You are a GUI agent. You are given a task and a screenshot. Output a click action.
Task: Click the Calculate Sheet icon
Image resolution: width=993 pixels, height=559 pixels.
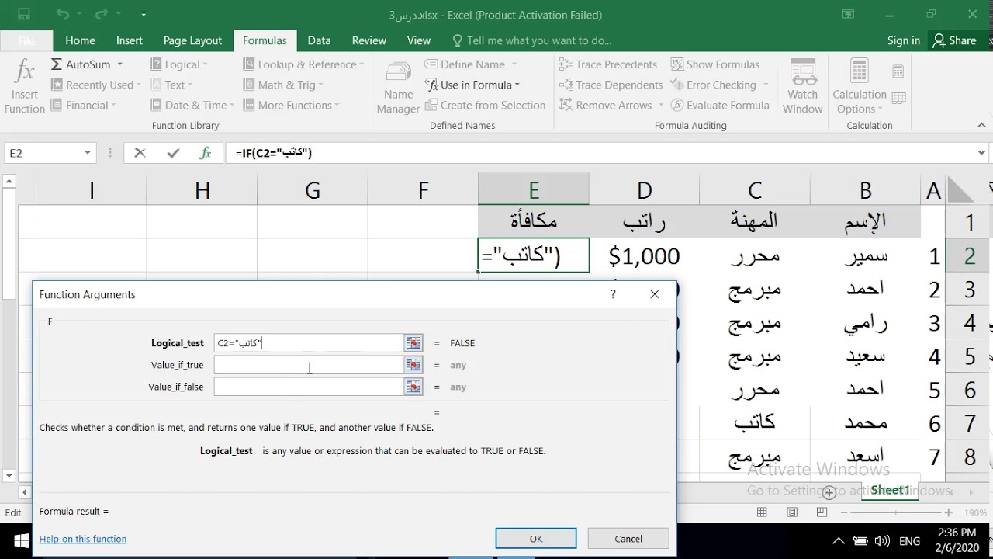tap(898, 98)
